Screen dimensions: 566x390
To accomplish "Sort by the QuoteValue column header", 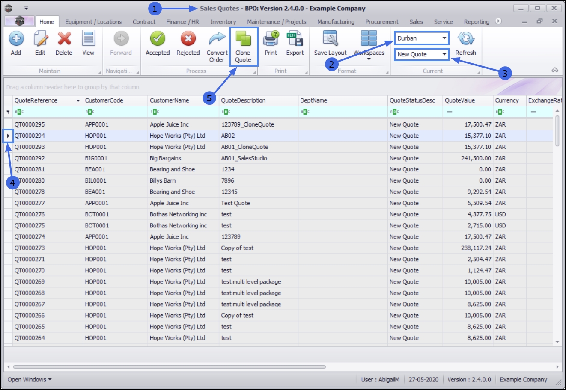I will coord(468,100).
